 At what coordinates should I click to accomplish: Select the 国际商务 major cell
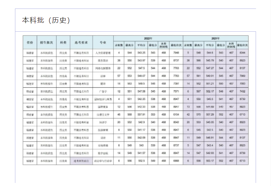tap(103, 107)
